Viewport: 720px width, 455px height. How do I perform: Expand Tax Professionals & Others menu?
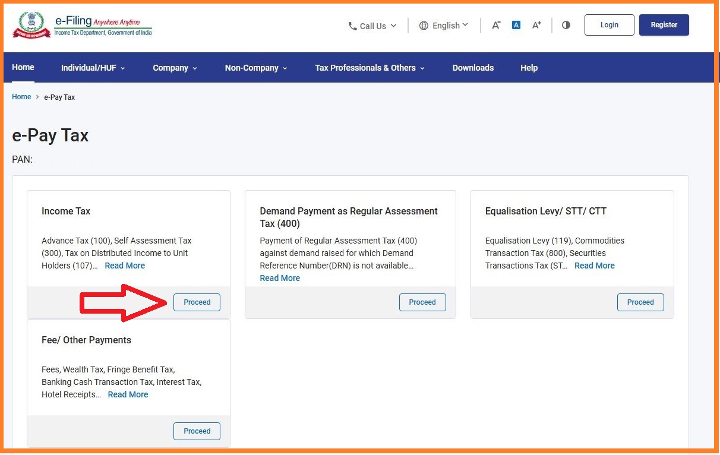370,68
